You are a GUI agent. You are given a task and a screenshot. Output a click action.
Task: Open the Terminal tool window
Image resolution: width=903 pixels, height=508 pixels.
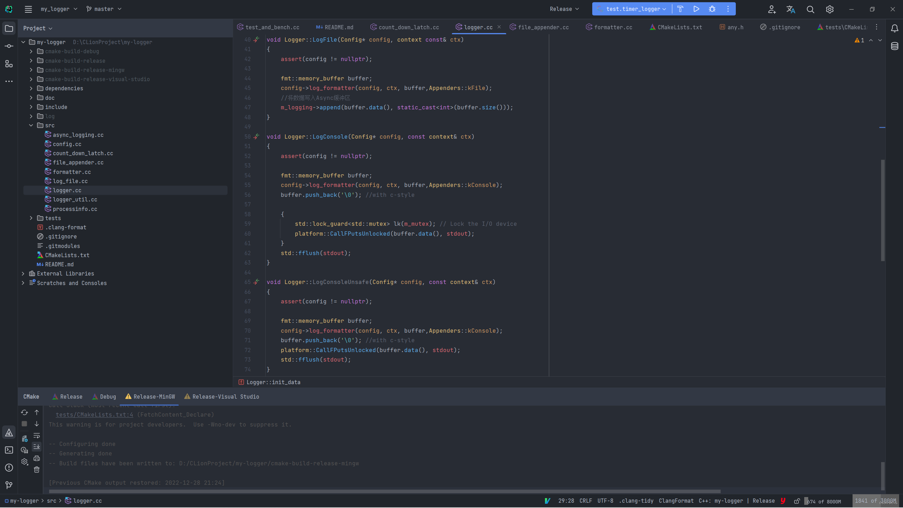click(x=9, y=450)
